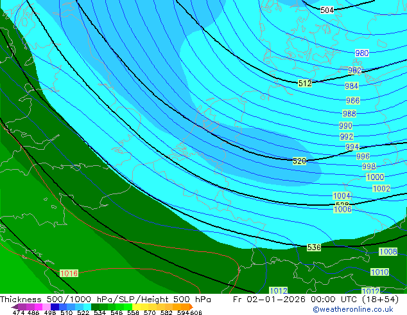Click the 998 isobar label
The height and width of the screenshot is (315, 407).
[x=369, y=166]
